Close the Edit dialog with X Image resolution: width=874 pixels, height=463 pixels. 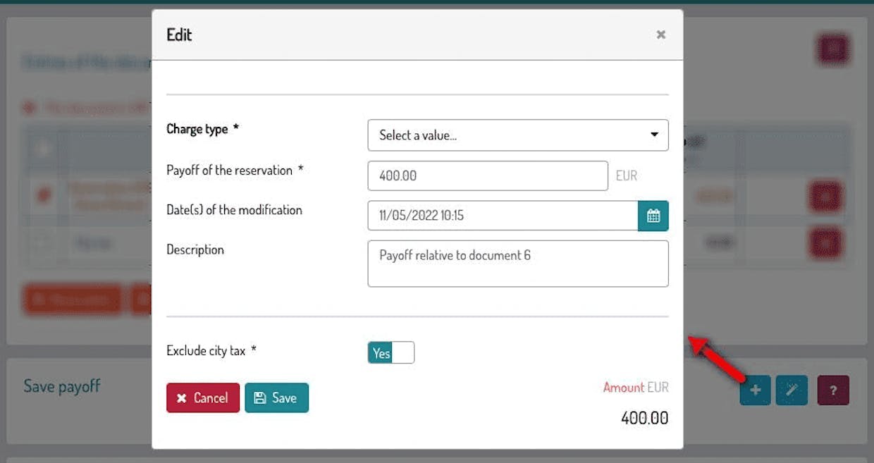660,35
